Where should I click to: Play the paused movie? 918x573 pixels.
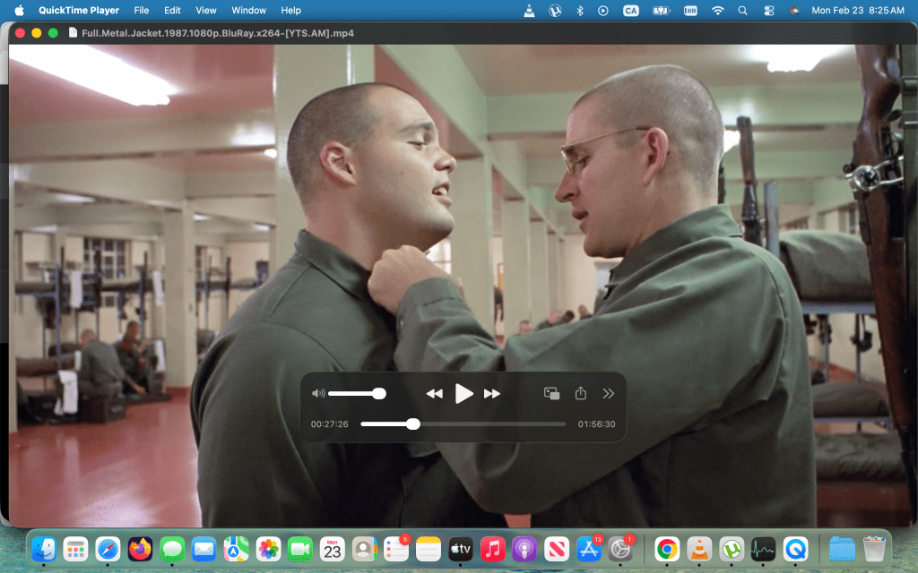pos(463,394)
